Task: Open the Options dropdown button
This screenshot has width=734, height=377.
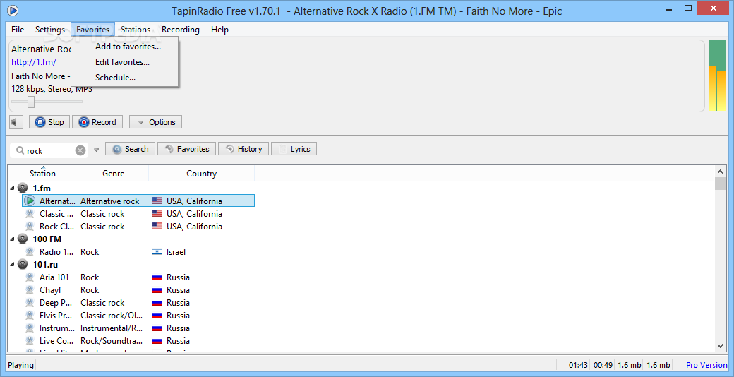Action: click(x=155, y=122)
